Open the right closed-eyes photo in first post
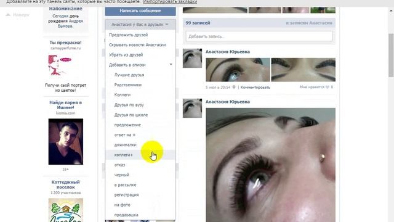The width and height of the screenshot is (394, 222). (x=304, y=70)
